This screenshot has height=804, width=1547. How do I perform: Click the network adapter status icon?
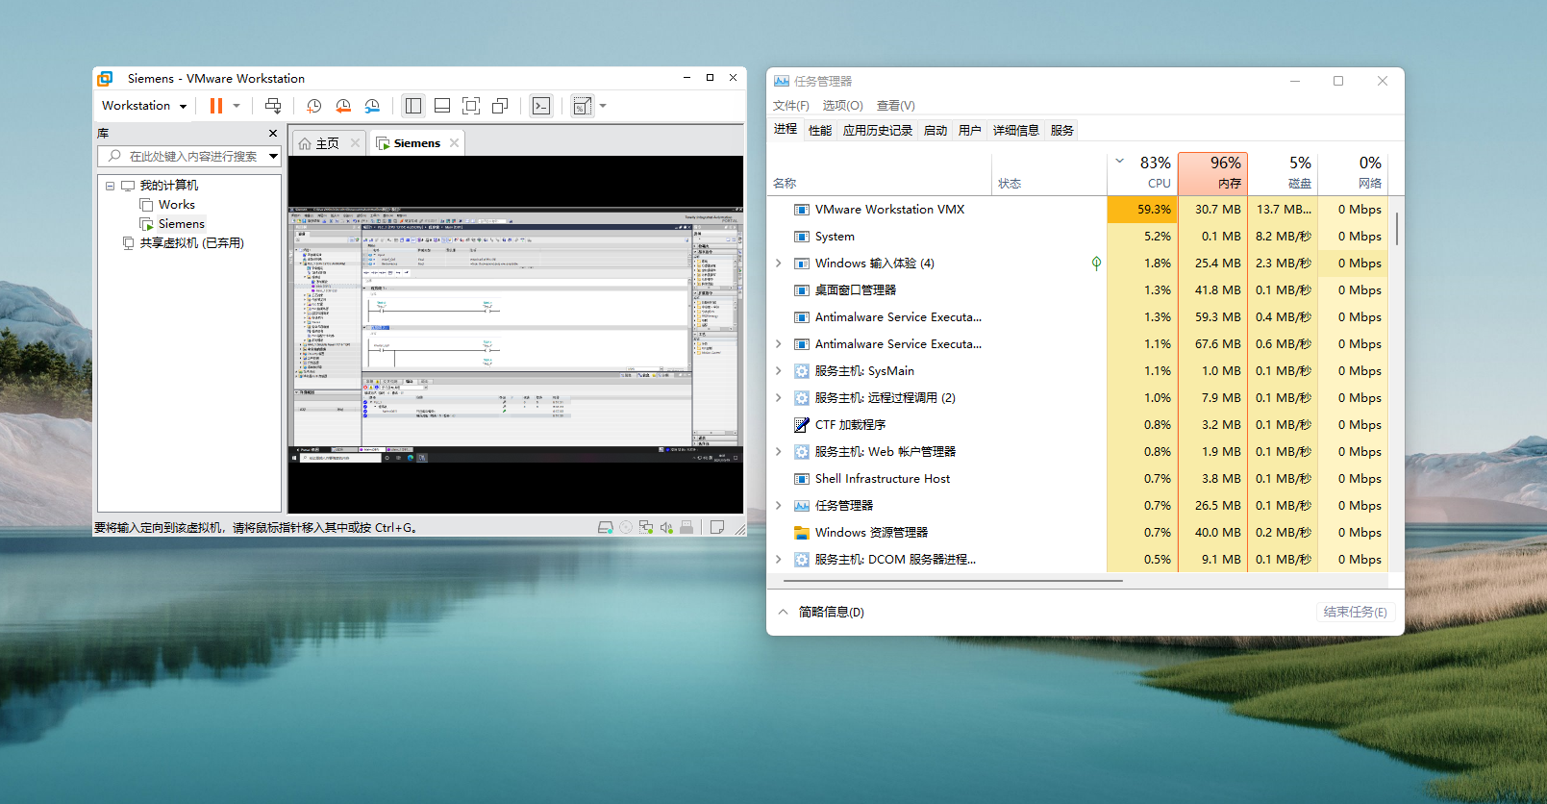646,527
